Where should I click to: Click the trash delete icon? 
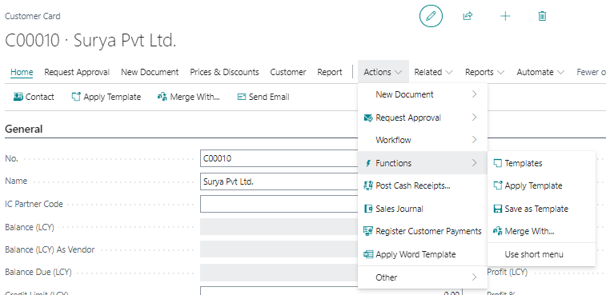click(x=542, y=16)
